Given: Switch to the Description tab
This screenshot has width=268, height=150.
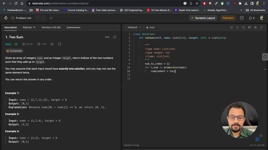Looking at the screenshot, I should 10,27.
